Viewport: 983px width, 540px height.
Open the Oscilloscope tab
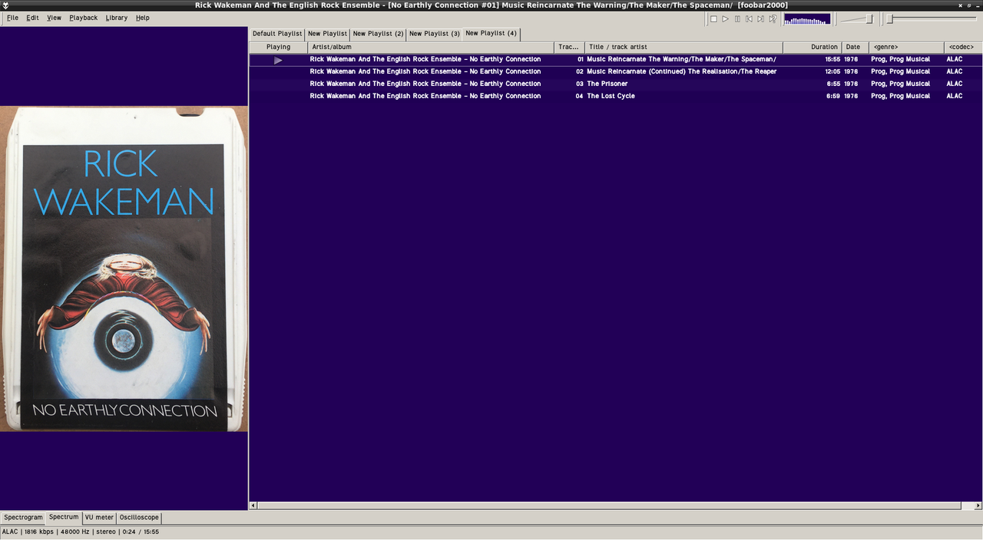[139, 518]
